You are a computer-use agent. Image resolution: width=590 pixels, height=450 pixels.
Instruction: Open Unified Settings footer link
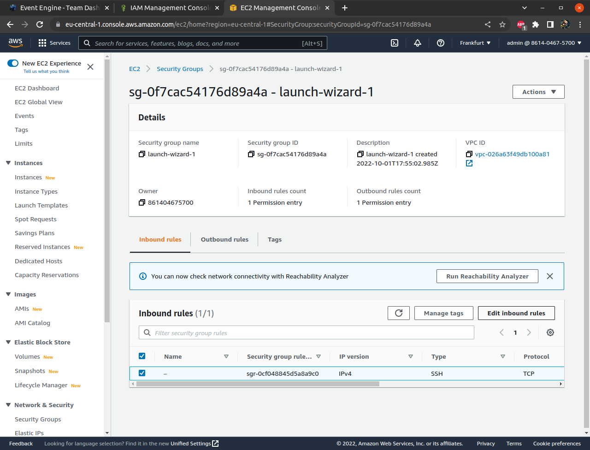pos(195,444)
